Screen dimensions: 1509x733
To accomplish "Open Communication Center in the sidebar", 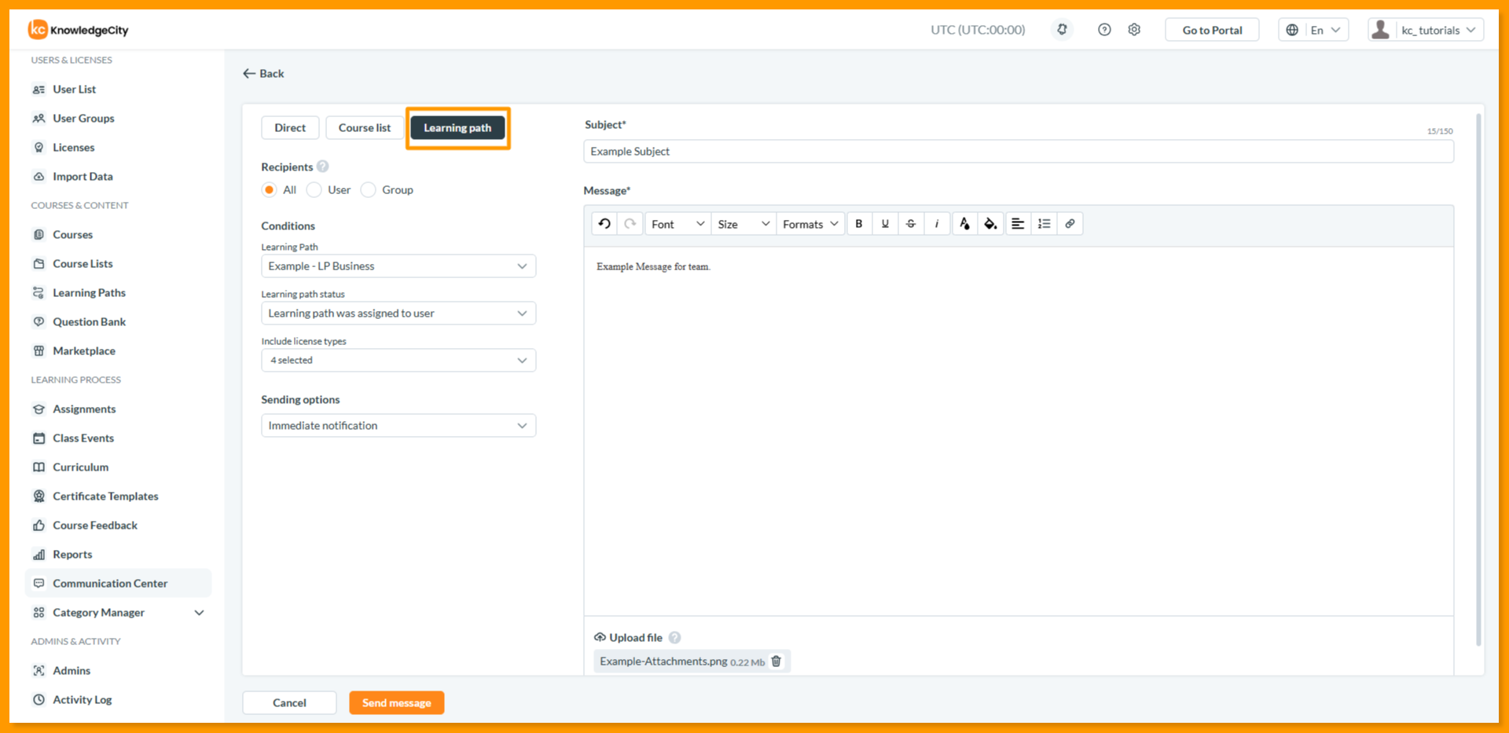I will click(x=119, y=584).
